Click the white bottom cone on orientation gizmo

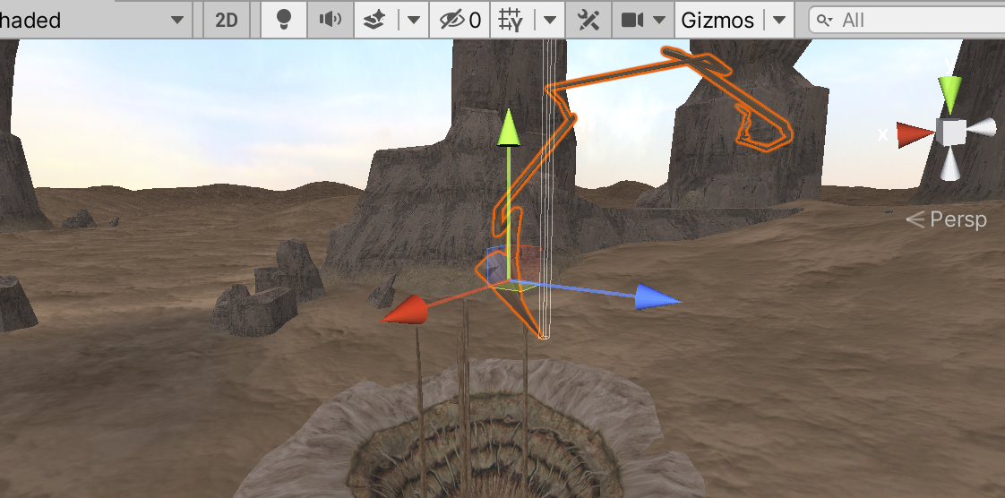coord(949,163)
